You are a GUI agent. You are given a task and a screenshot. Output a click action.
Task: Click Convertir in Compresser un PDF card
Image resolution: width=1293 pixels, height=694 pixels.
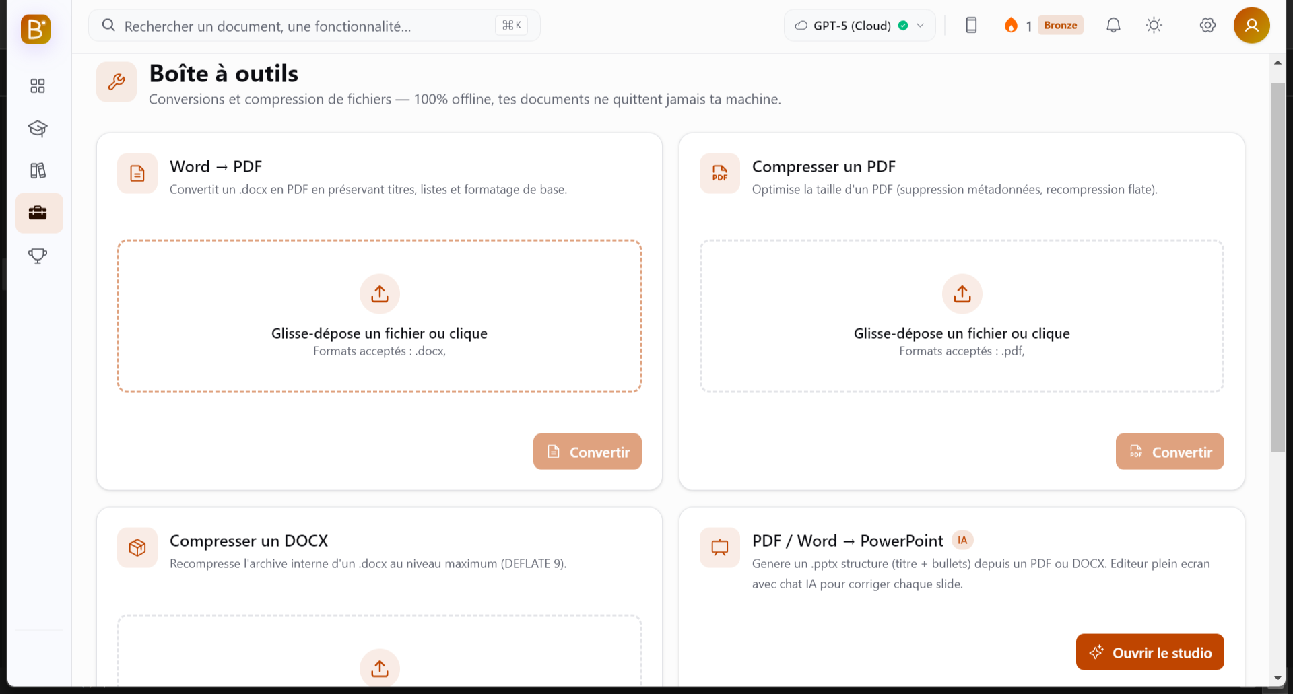[1170, 452]
